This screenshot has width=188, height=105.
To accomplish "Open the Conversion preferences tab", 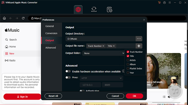I will pyautogui.click(x=51, y=33).
